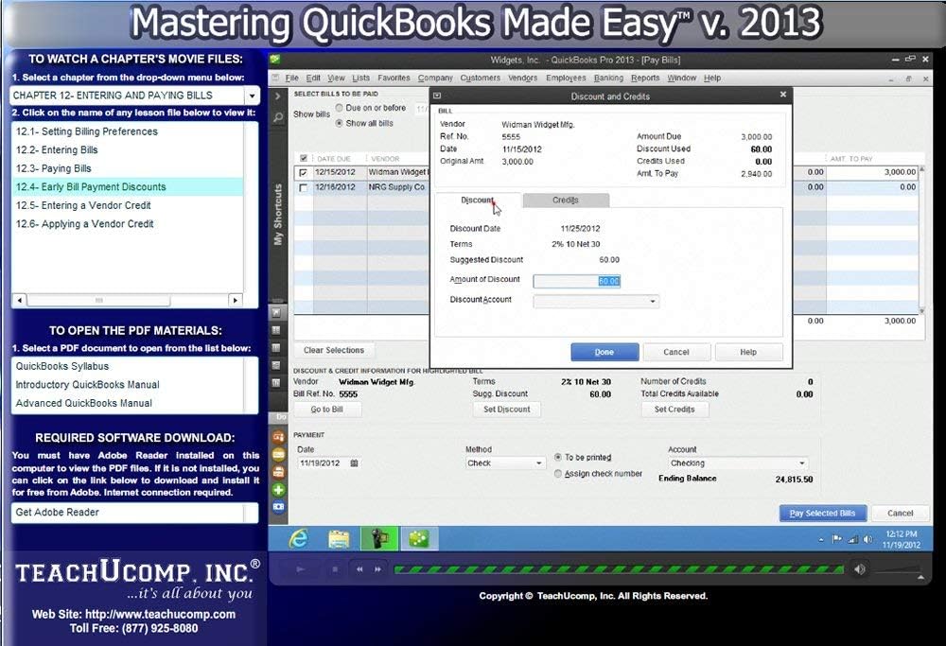946x646 pixels.
Task: Open the search magnifier in QuickBooks sidebar
Action: point(278,117)
